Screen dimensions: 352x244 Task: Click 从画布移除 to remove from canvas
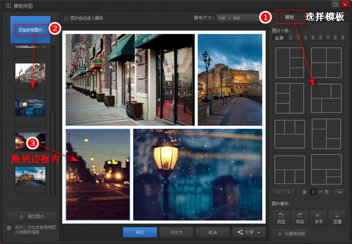coord(290,234)
